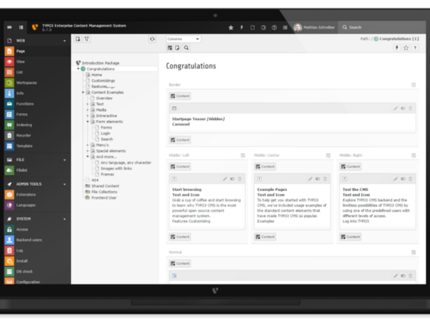This screenshot has height=322, width=430.
Task: Edit the Example Pages element with pencil
Action: pyautogui.click(x=310, y=179)
